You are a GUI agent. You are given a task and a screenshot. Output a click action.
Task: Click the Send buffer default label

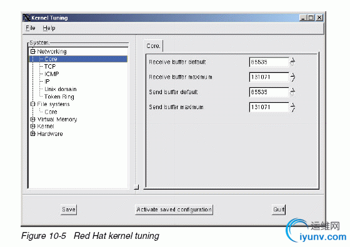pos(173,92)
